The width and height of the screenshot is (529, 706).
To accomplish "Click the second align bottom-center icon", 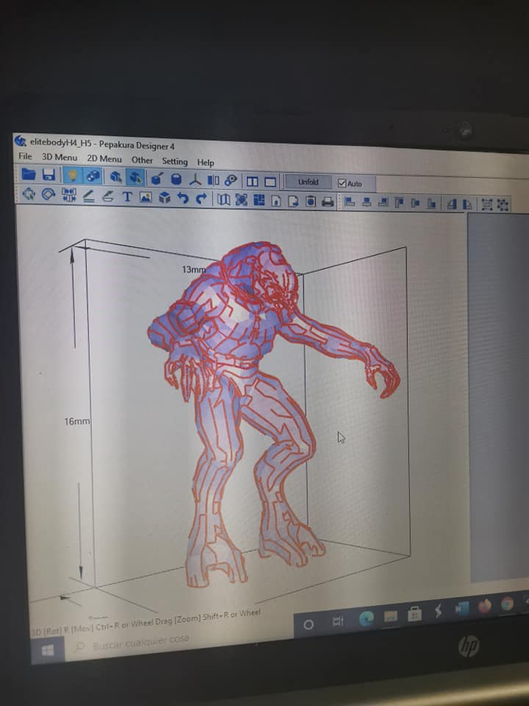I will tap(367, 203).
